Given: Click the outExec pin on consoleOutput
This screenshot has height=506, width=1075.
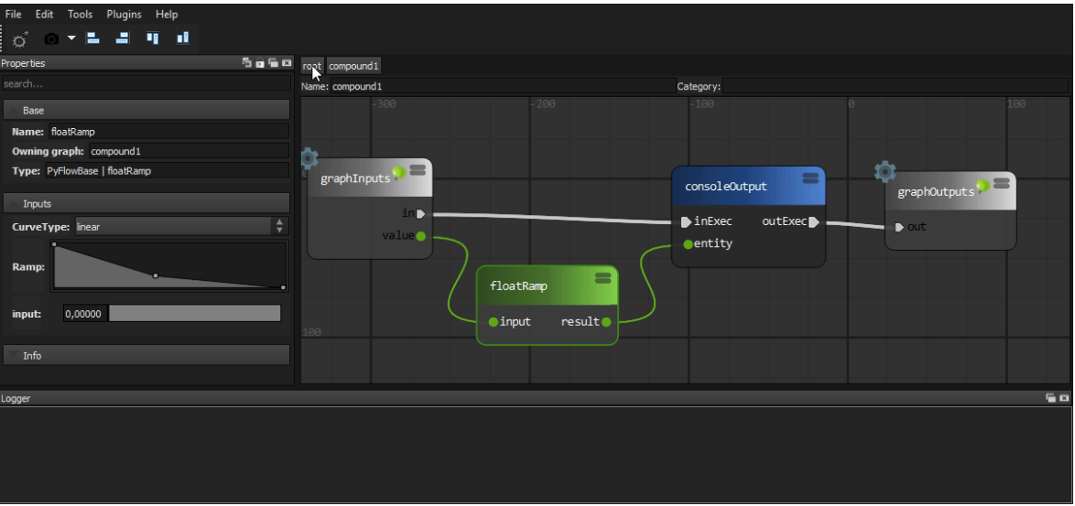Looking at the screenshot, I should pos(814,221).
